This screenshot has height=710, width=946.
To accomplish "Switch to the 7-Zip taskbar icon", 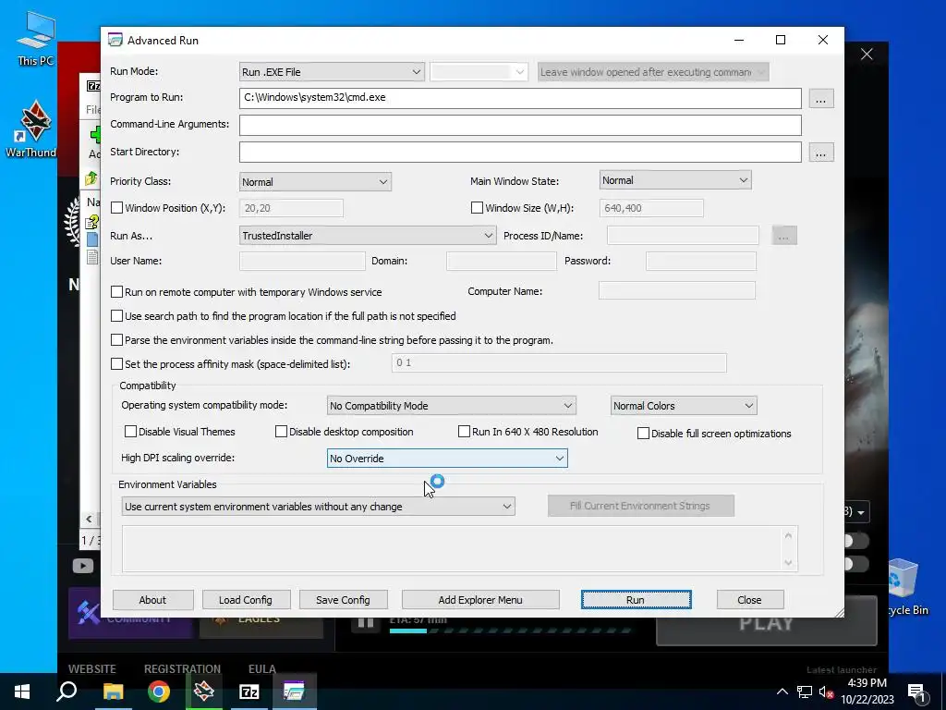I will [x=249, y=692].
